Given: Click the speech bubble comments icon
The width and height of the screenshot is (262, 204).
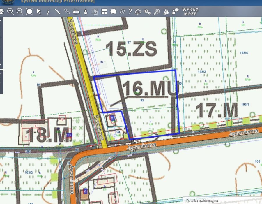Looking at the screenshot, I should (x=176, y=12).
